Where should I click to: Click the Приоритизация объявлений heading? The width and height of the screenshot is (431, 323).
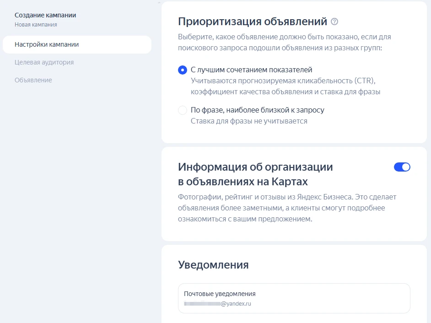(253, 22)
